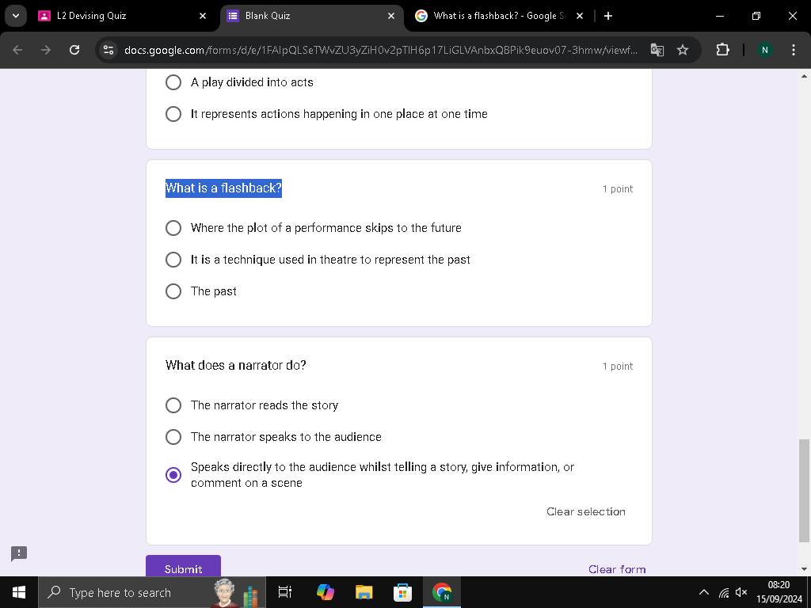Open Microsoft Store from the taskbar

coord(402,592)
